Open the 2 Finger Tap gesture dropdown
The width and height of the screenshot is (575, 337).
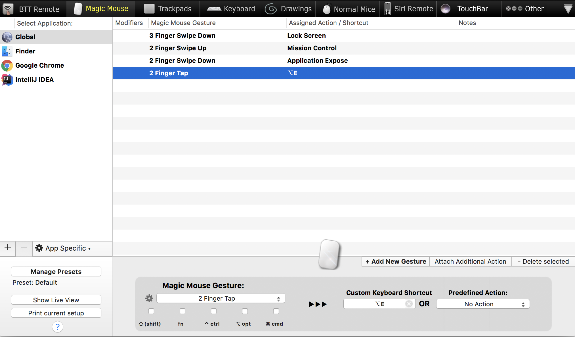pyautogui.click(x=221, y=298)
